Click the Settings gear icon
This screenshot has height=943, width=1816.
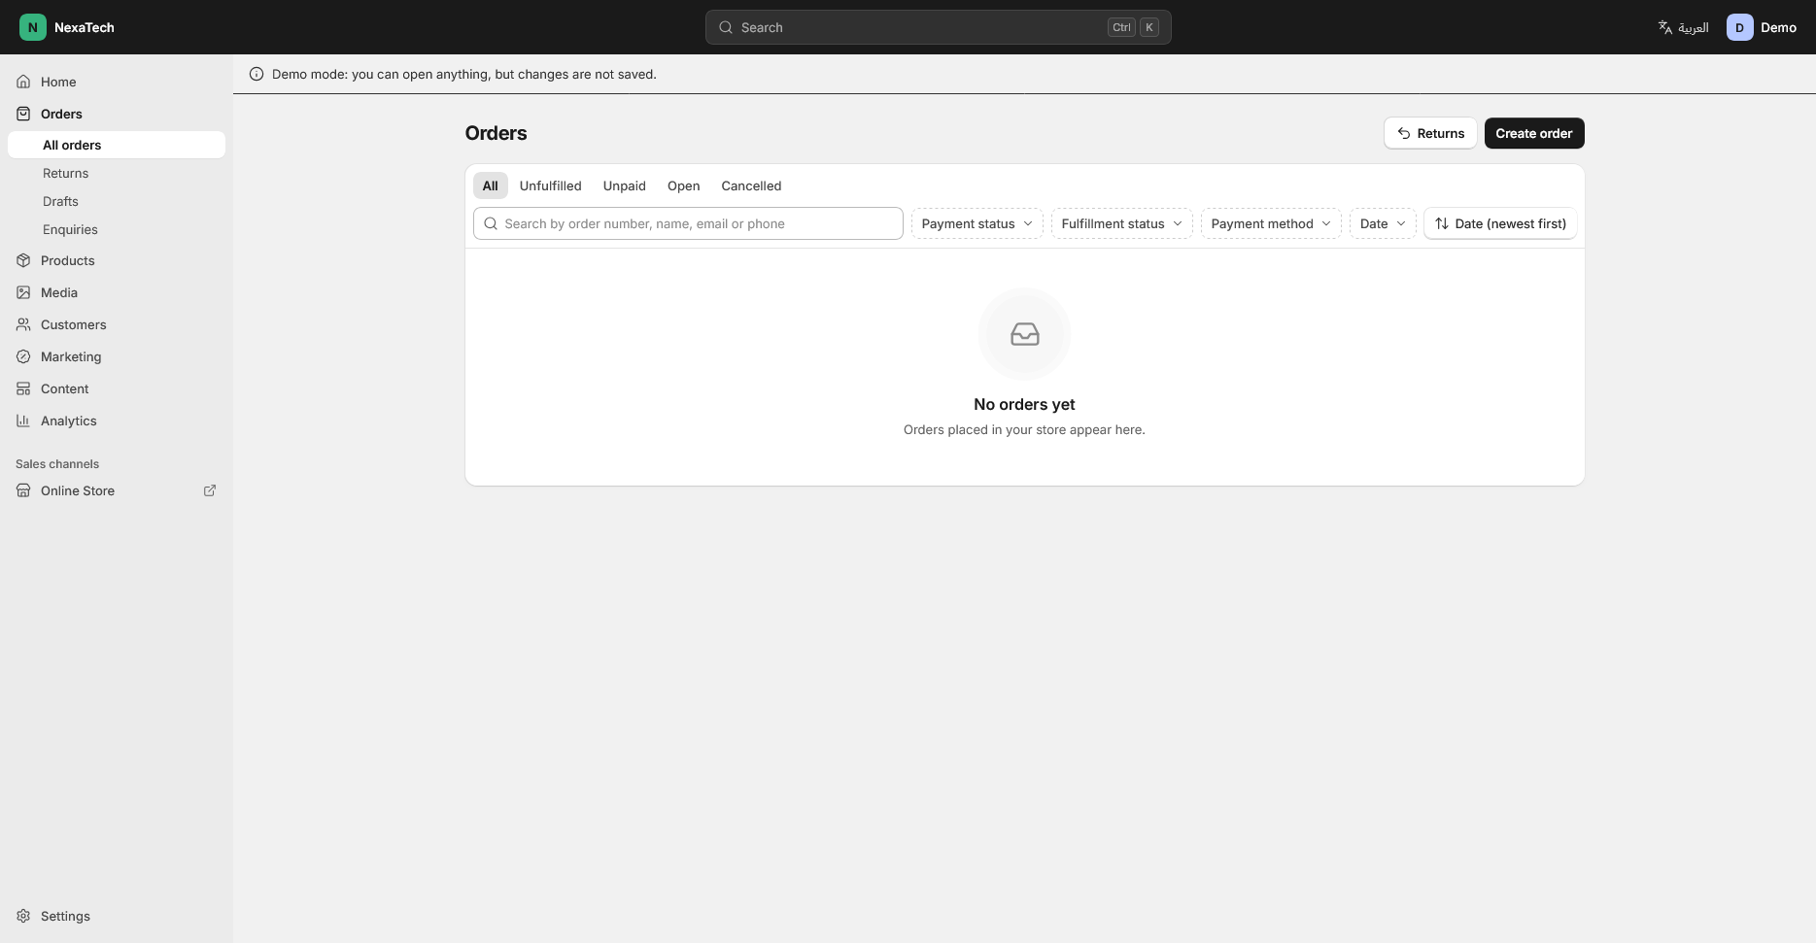click(23, 916)
